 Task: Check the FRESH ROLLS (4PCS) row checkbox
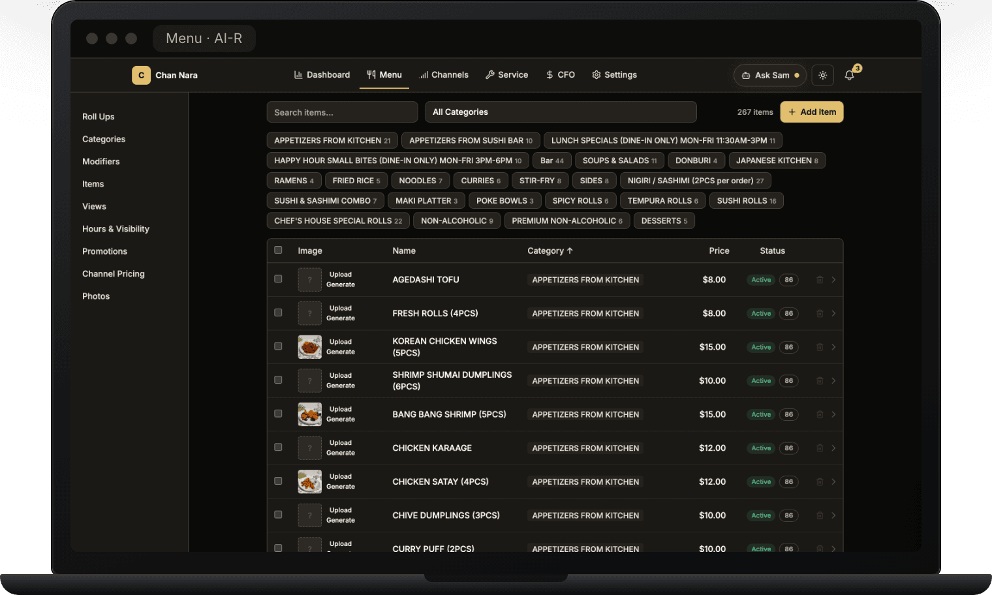pyautogui.click(x=278, y=313)
